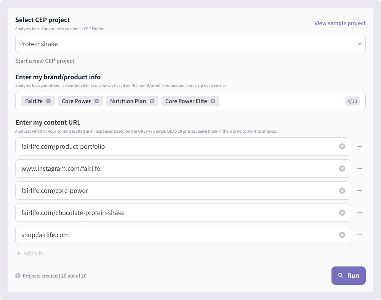Image resolution: width=381 pixels, height=300 pixels.
Task: Delete the core-power URL row with minus
Action: tap(360, 191)
